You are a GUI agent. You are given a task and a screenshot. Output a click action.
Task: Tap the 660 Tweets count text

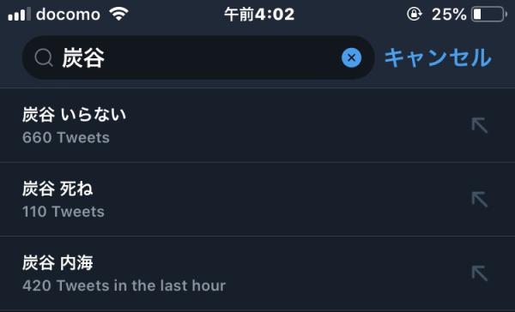click(66, 137)
